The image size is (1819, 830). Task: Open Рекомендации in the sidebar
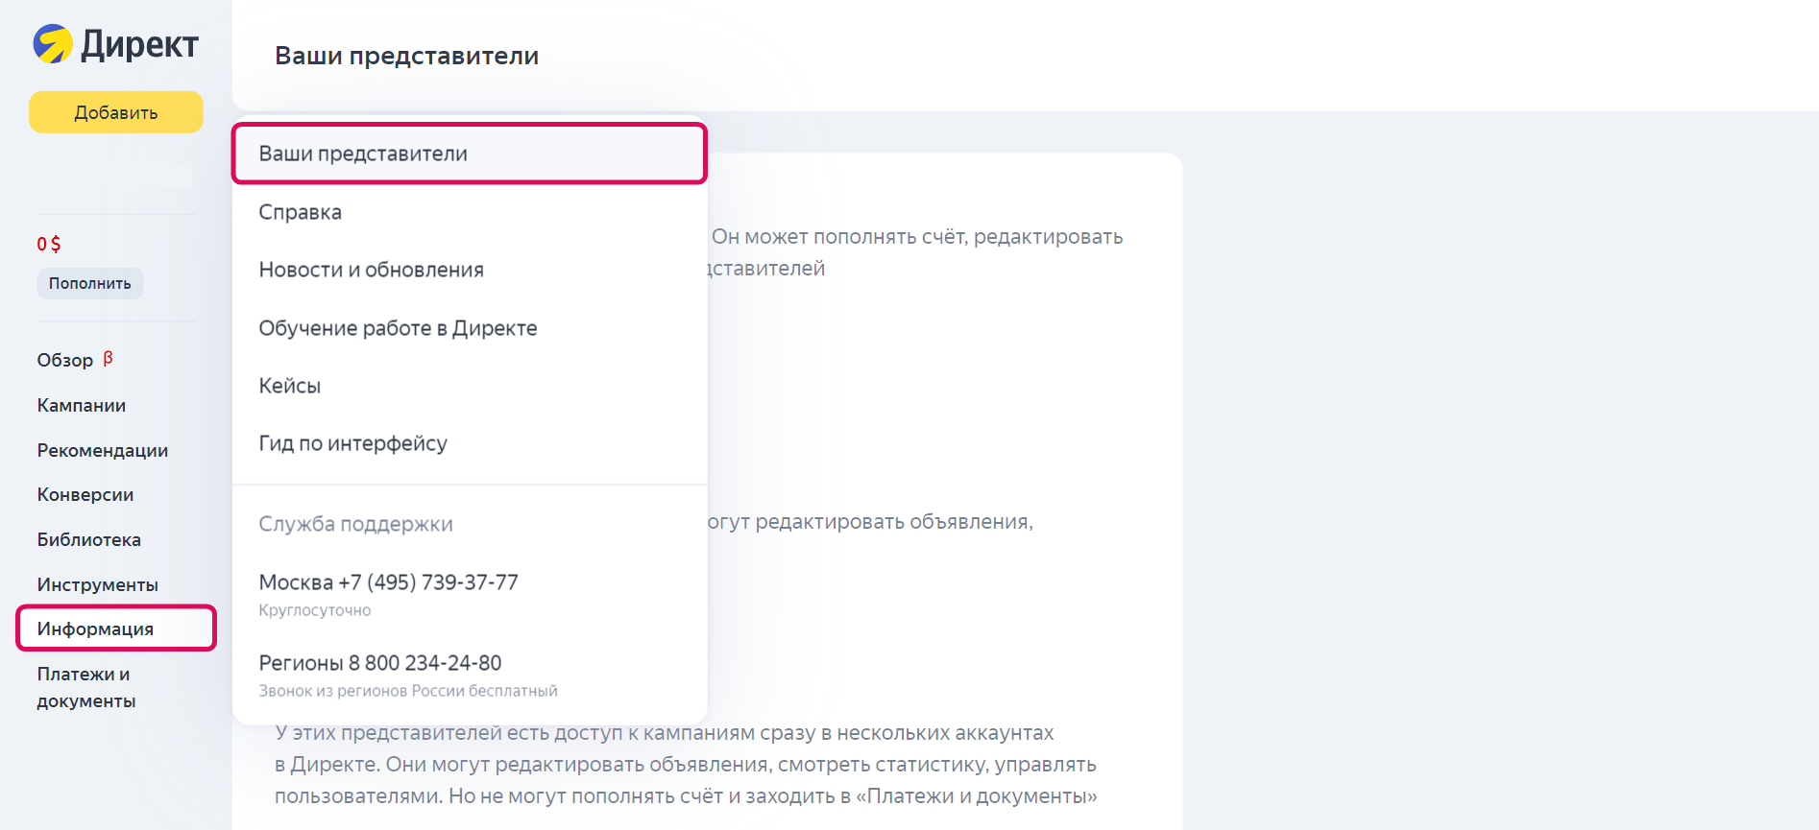click(103, 450)
